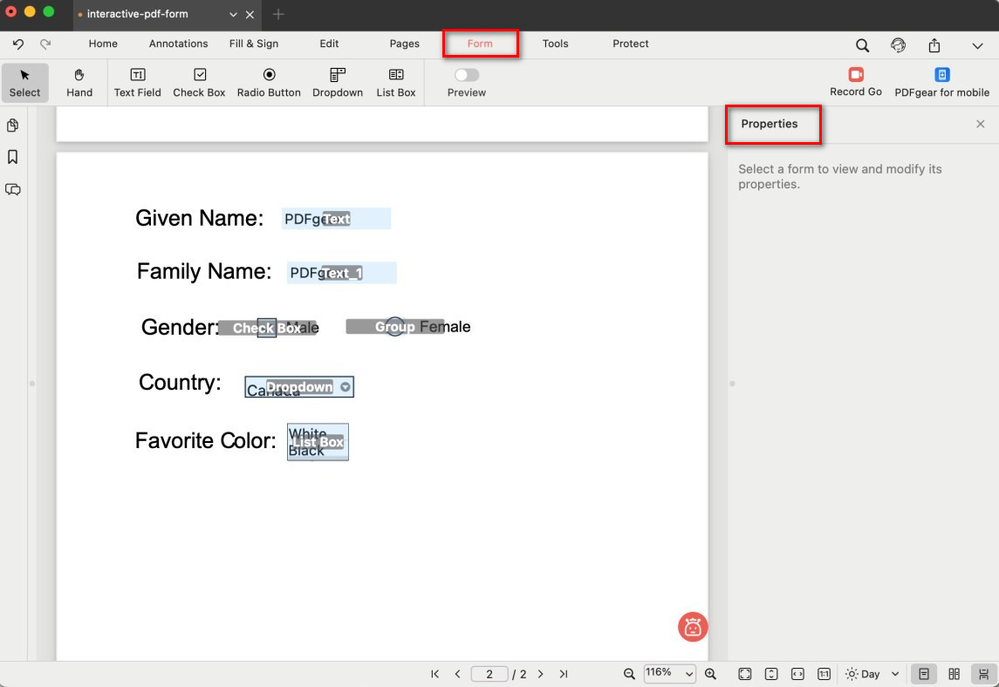Switch to the Annotations tab
The width and height of the screenshot is (999, 687).
178,44
